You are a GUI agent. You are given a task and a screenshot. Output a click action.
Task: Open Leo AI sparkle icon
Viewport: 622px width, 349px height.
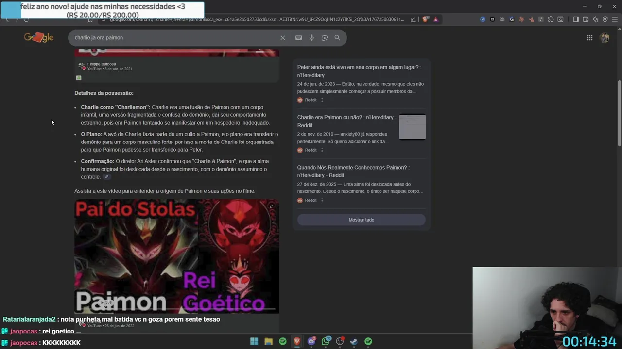click(595, 19)
